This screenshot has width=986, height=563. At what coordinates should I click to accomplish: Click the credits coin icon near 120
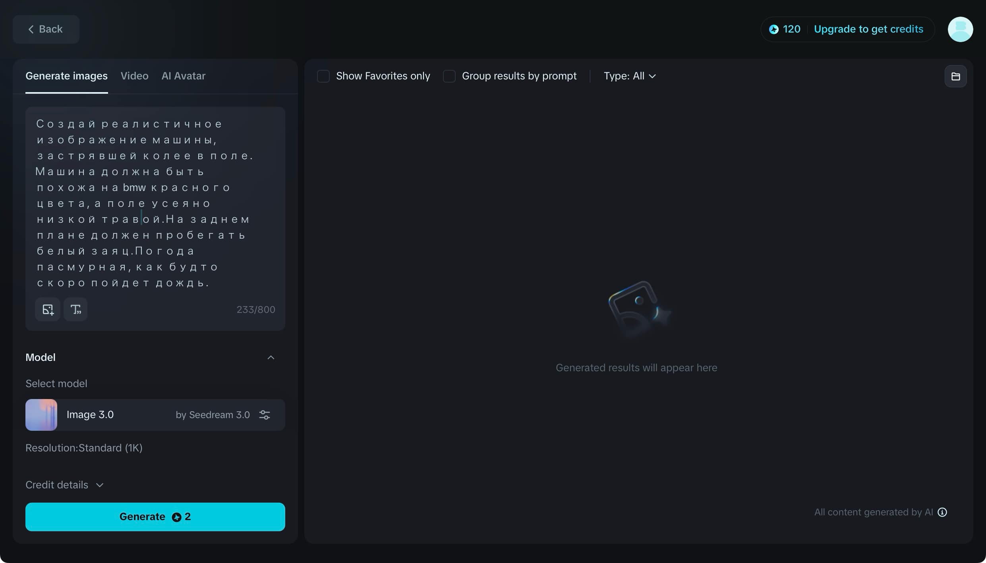point(774,29)
